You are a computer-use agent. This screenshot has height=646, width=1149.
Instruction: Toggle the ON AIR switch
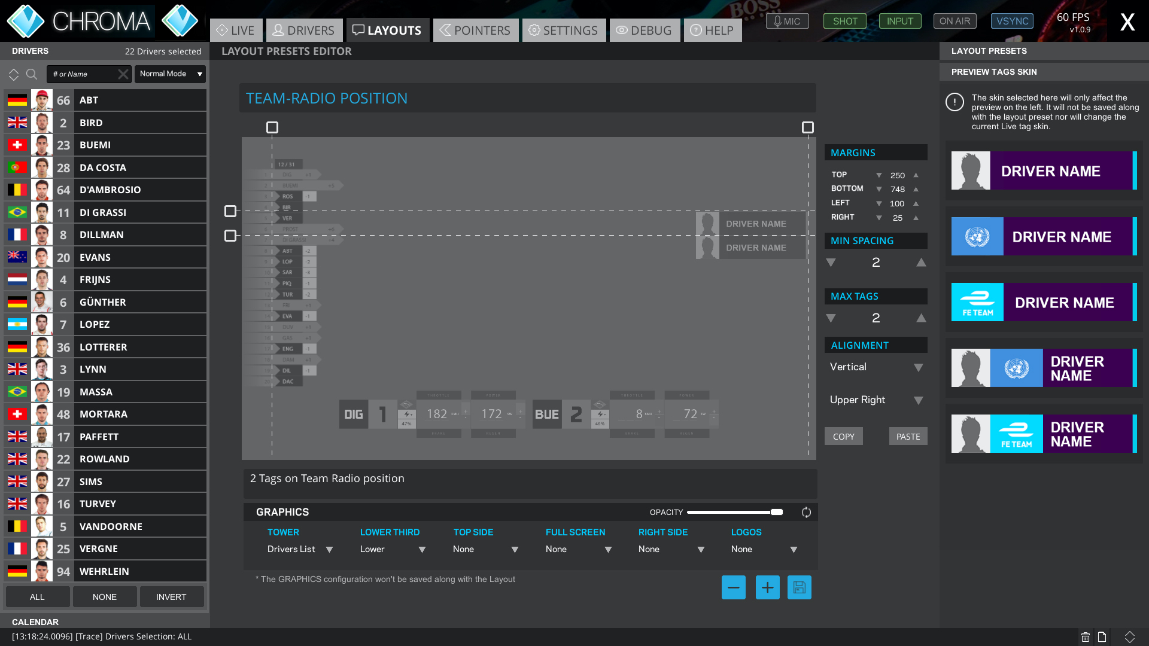tap(955, 21)
